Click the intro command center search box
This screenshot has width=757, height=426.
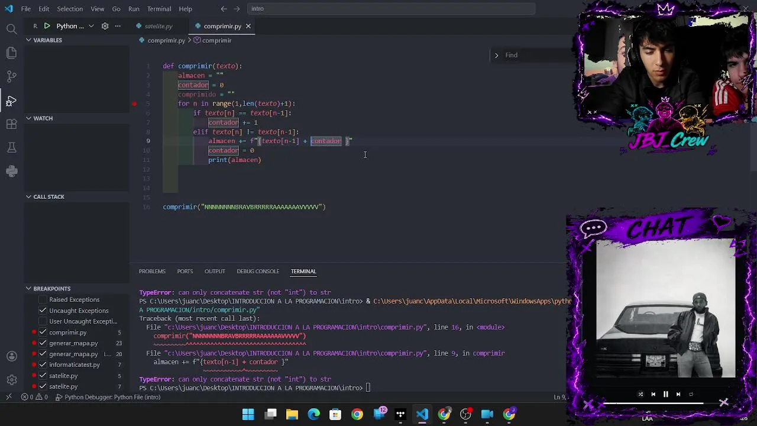click(x=392, y=9)
